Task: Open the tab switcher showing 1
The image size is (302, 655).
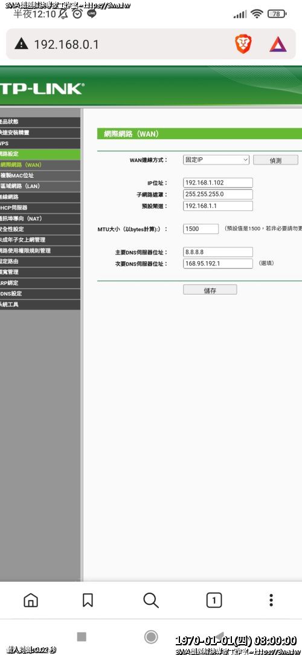Action: tap(214, 601)
